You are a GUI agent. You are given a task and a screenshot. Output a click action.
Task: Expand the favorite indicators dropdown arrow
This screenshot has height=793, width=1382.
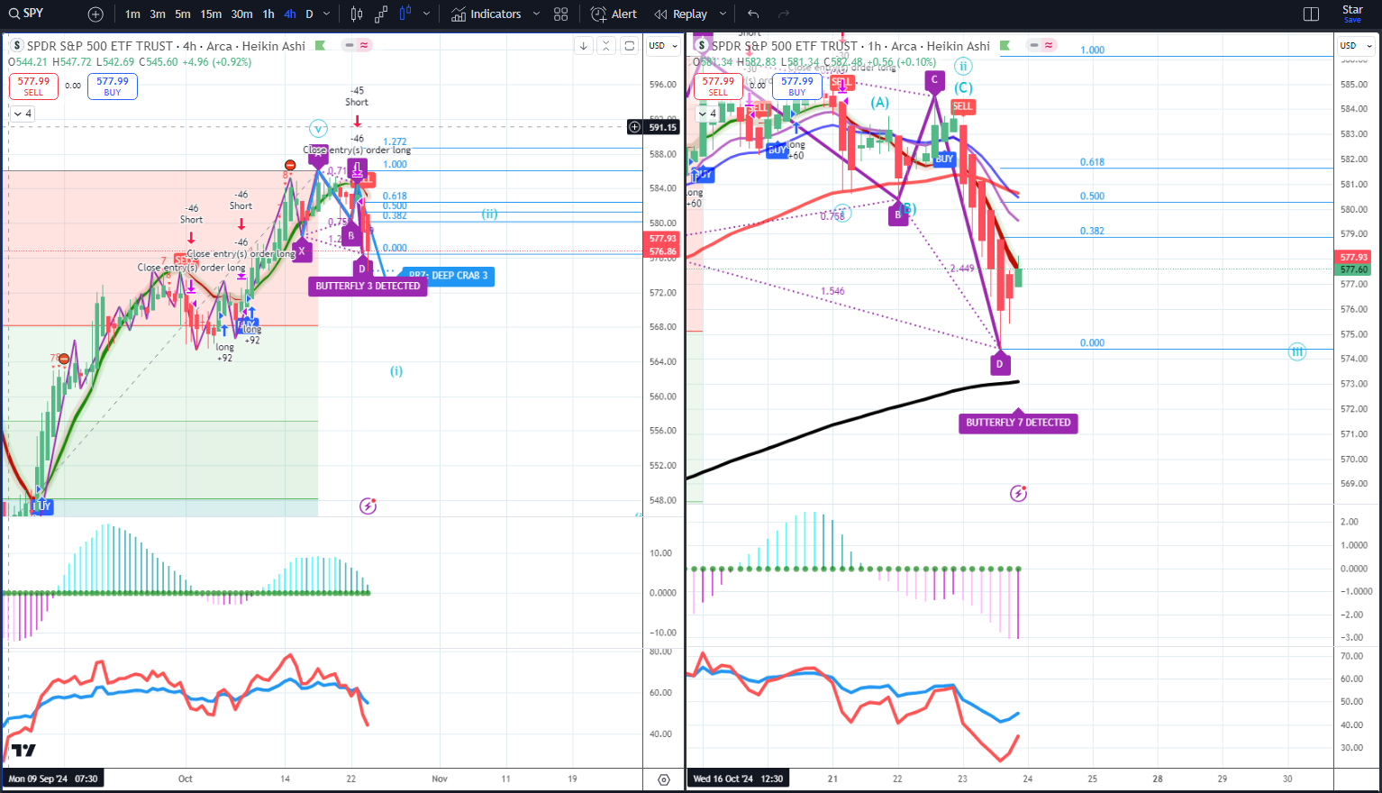point(536,14)
